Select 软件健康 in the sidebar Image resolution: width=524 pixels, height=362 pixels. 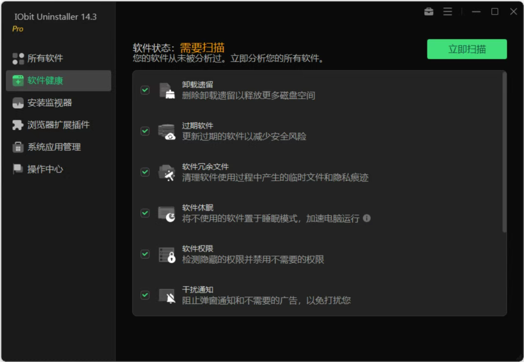point(59,81)
